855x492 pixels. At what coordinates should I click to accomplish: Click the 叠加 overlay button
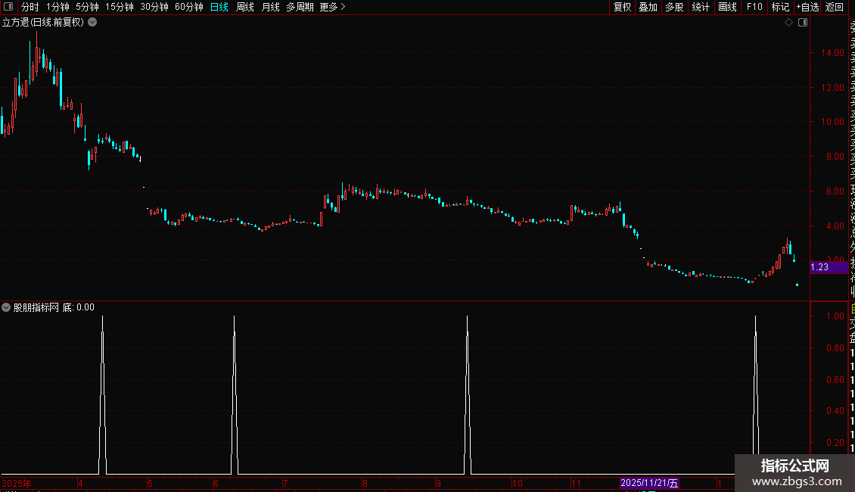click(x=648, y=7)
